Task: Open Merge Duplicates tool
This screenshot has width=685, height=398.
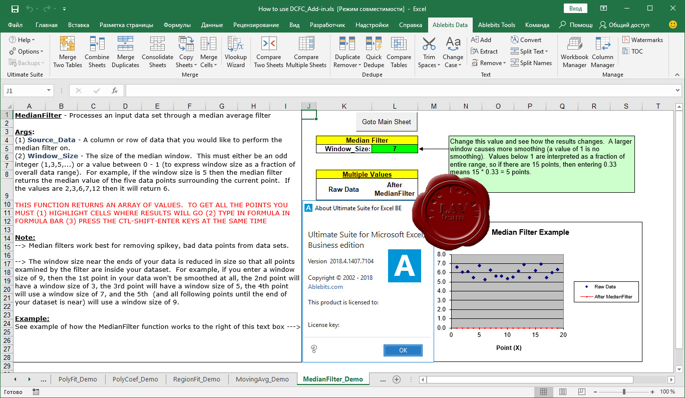Action: pos(126,52)
